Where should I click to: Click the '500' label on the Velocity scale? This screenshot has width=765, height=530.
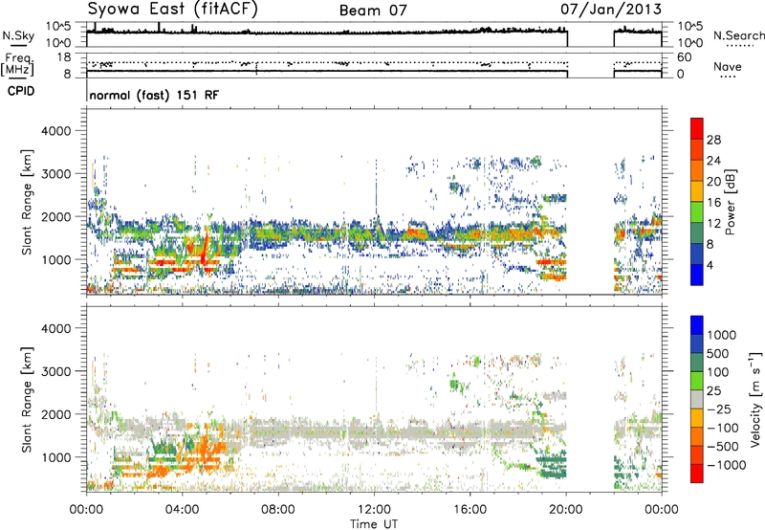click(719, 353)
